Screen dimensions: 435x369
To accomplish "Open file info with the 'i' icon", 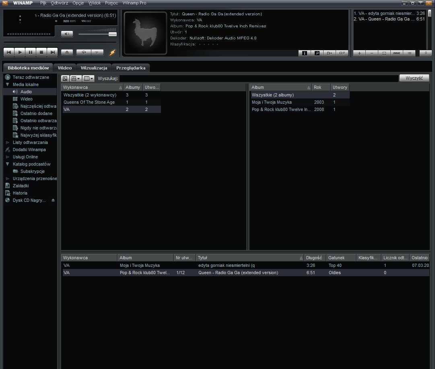I will [x=304, y=53].
